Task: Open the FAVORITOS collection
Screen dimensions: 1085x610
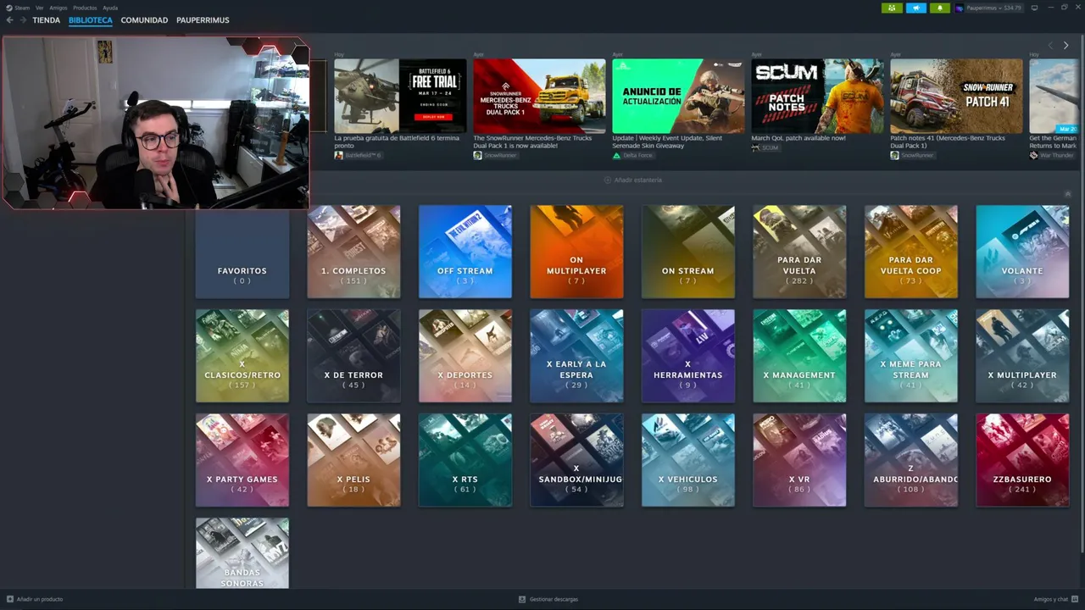Action: point(242,252)
